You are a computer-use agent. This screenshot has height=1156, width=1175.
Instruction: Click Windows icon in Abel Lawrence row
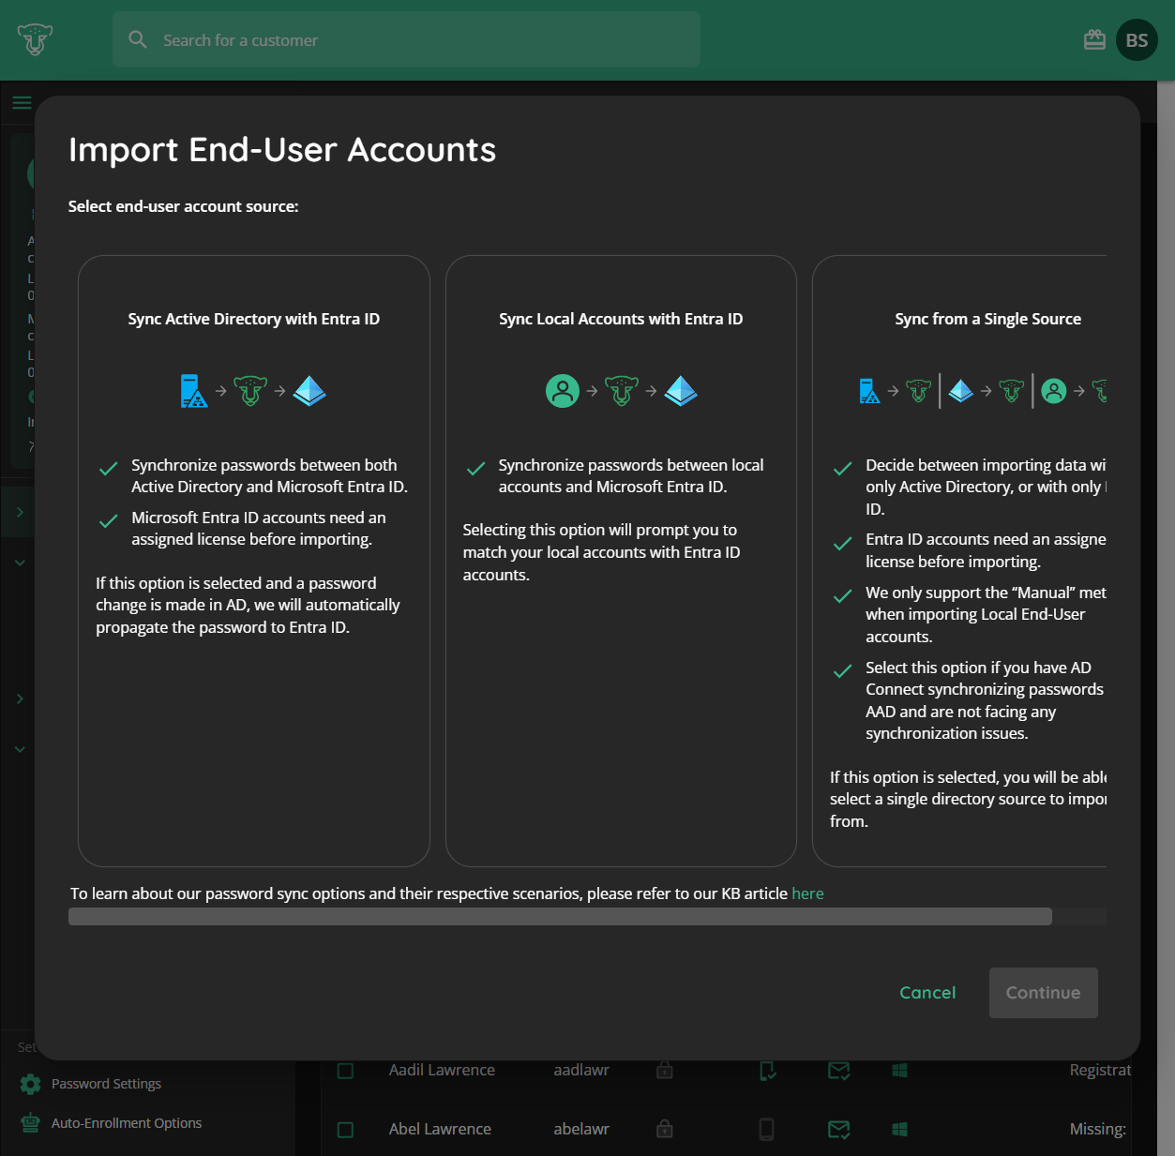click(900, 1129)
